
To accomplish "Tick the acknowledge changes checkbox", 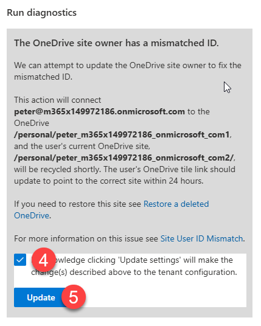I will tap(20, 260).
